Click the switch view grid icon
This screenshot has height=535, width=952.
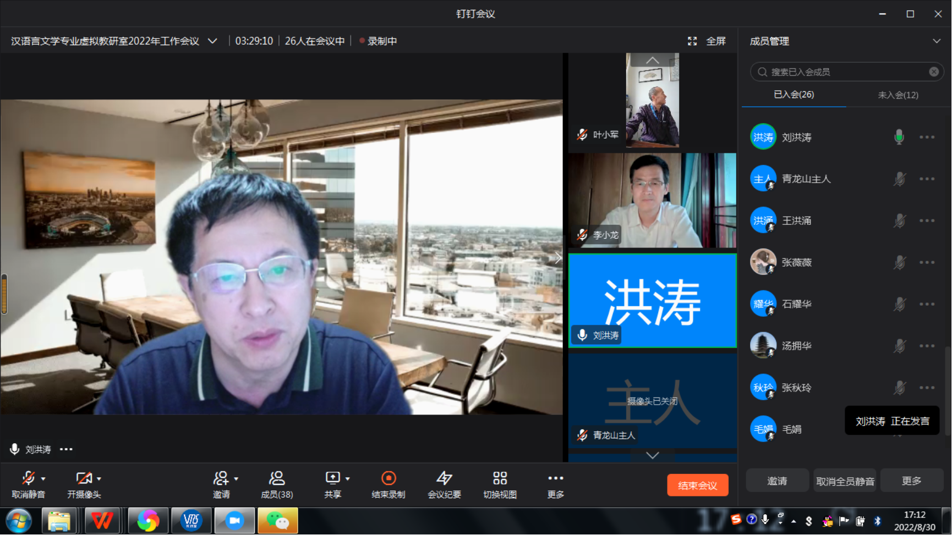coord(500,478)
